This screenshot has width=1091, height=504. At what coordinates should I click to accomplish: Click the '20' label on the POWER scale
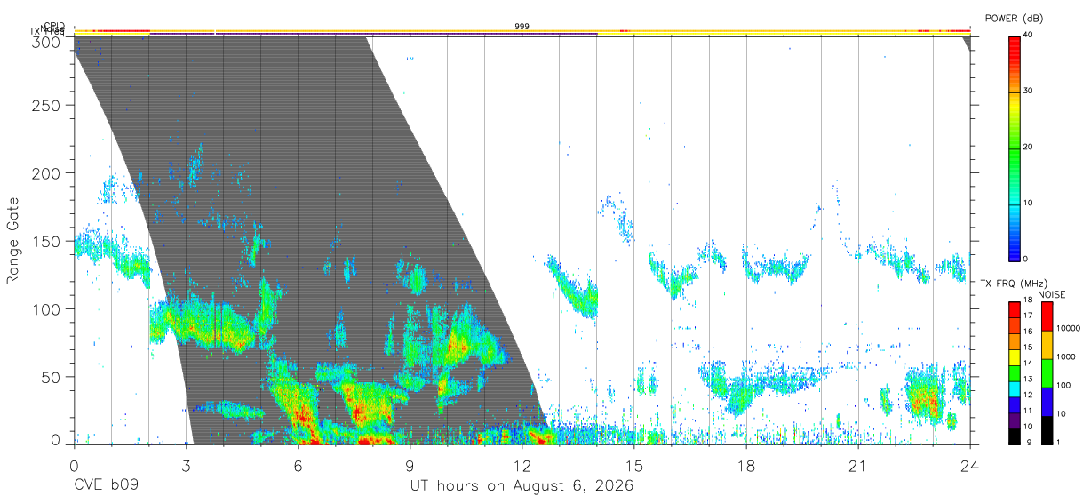[1029, 148]
